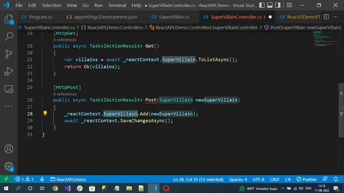This screenshot has width=344, height=193.
Task: Toggle the secondary side bar layout icon
Action: [x=277, y=5]
